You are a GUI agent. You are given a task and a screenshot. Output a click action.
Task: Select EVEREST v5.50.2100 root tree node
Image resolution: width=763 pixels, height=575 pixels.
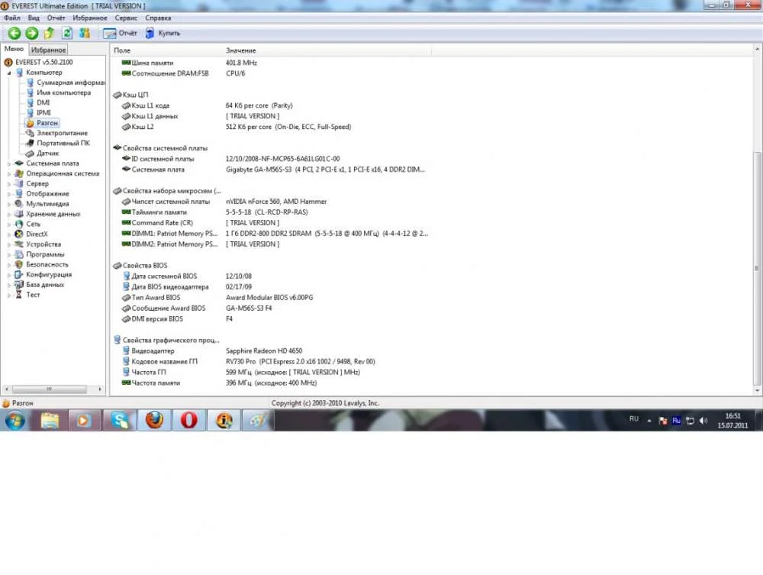point(38,63)
